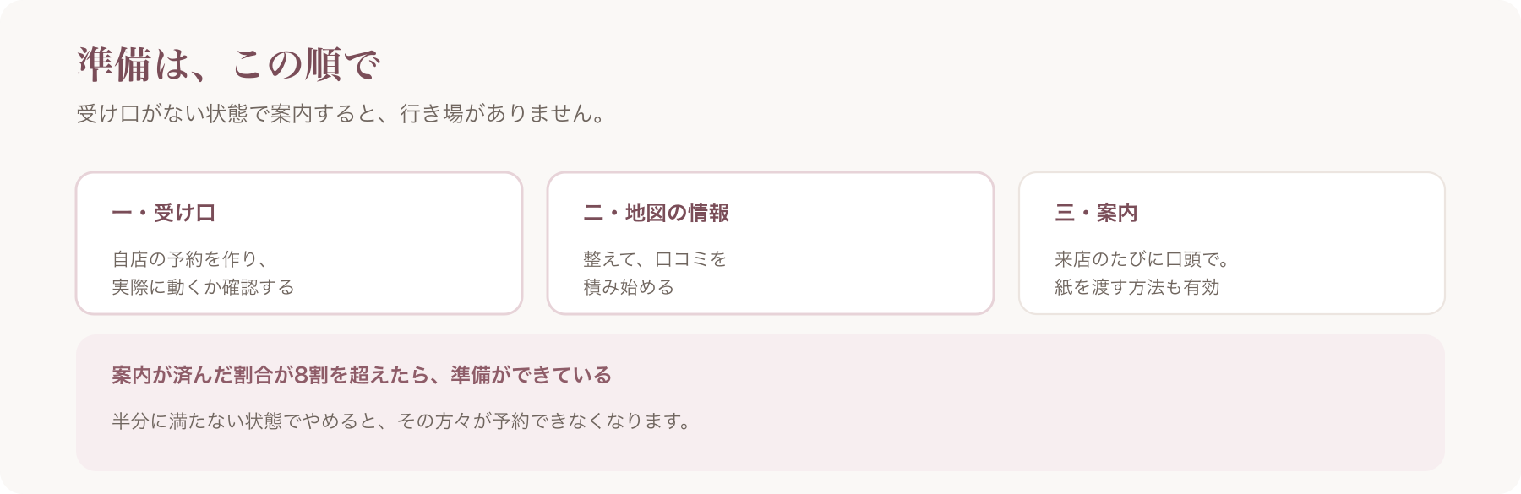Viewport: 1521px width, 494px height.
Task: Click the text 準備ができている in callout
Action: click(532, 375)
